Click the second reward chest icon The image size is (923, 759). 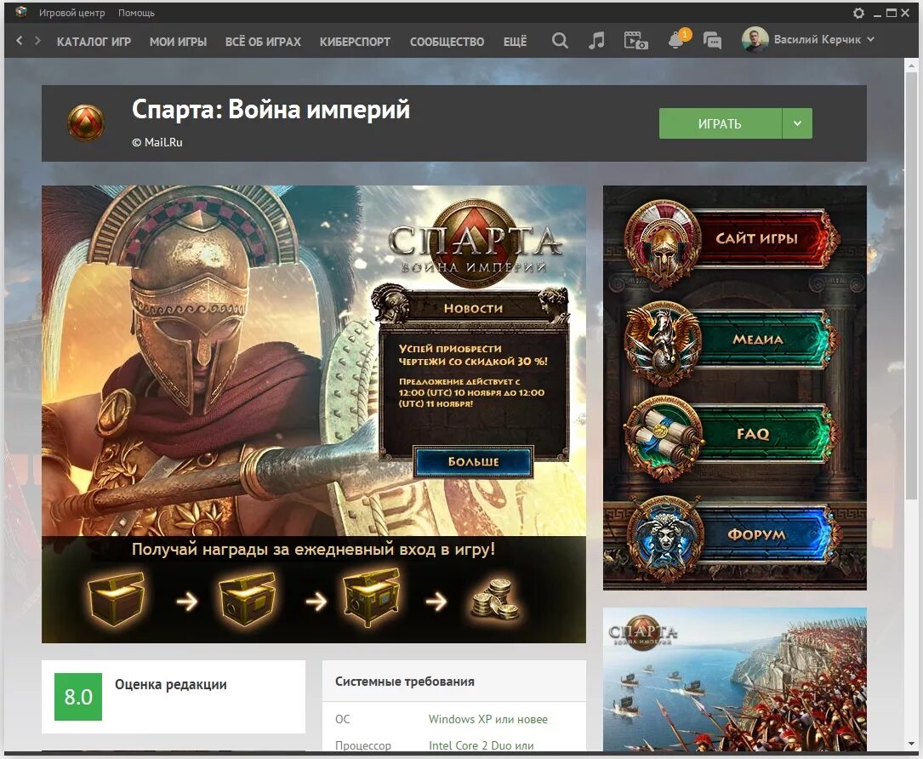tap(247, 599)
